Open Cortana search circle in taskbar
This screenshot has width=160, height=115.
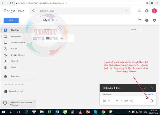[x=11, y=112]
